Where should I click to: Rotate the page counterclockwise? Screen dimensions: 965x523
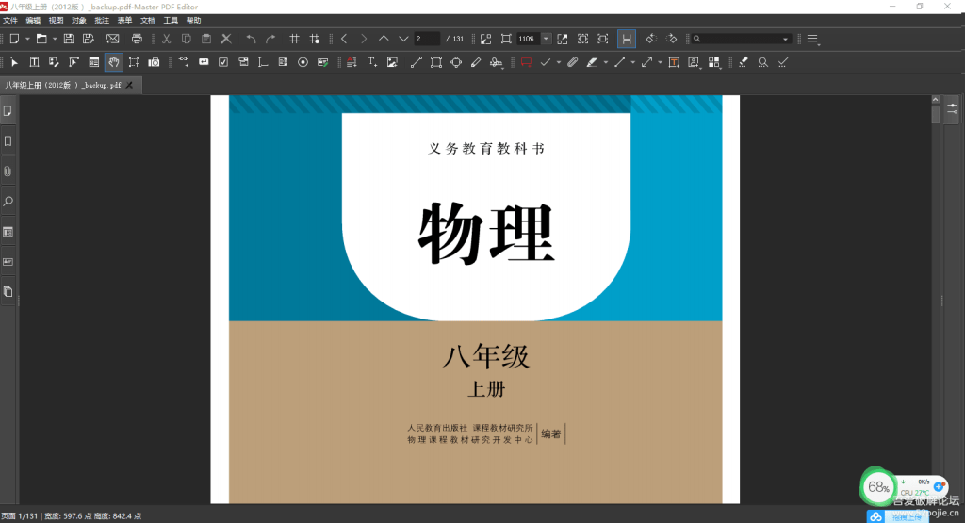(650, 39)
